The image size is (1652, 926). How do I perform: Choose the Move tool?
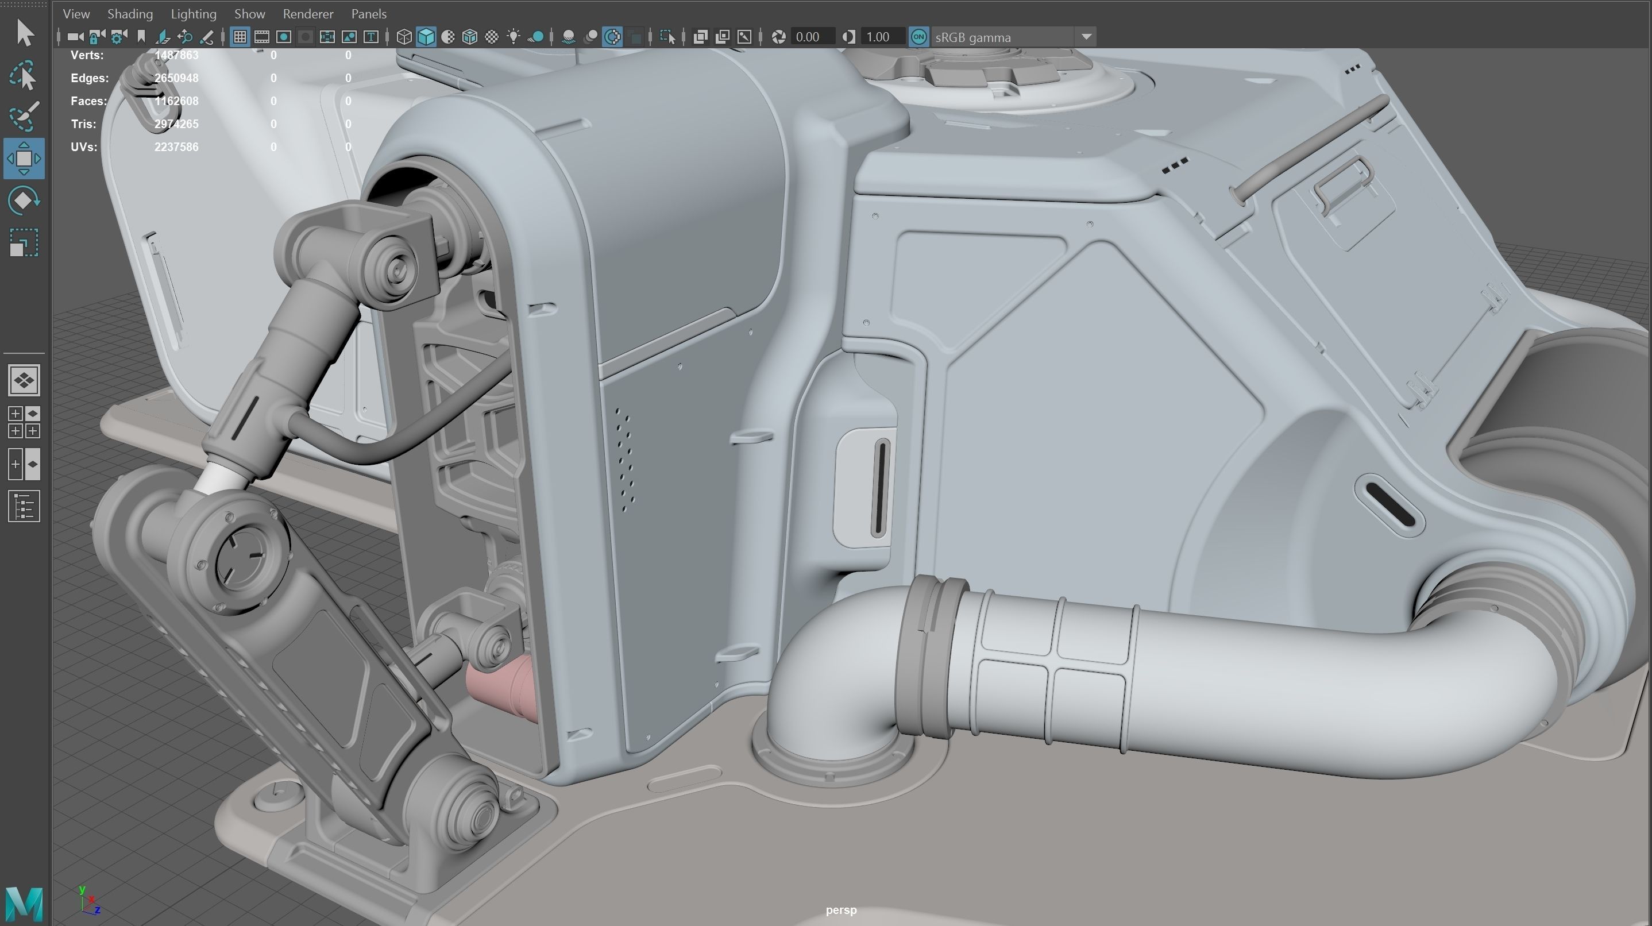pos(24,159)
